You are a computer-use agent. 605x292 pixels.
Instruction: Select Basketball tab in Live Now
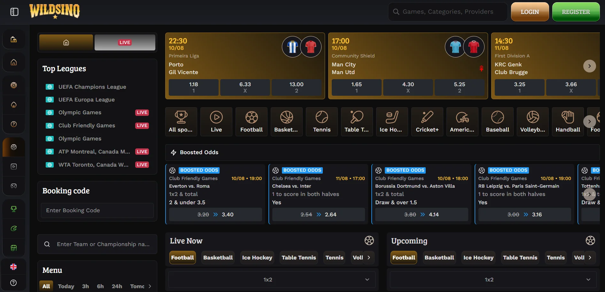[x=218, y=258]
